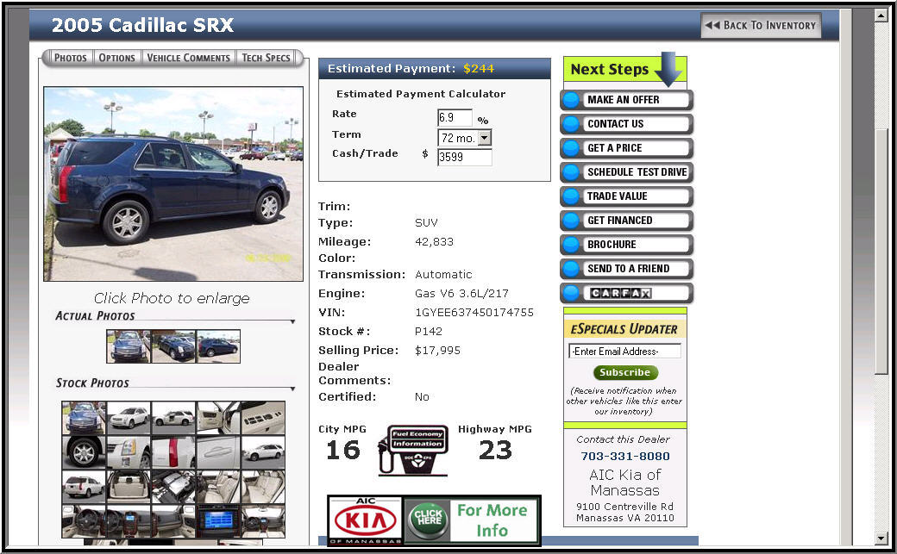Select second actual photo thumbnail
897x554 pixels.
click(173, 346)
